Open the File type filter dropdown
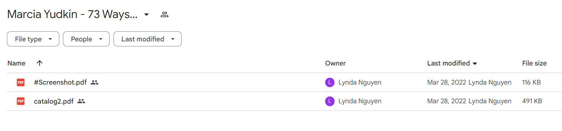This screenshot has width=562, height=131. click(33, 39)
